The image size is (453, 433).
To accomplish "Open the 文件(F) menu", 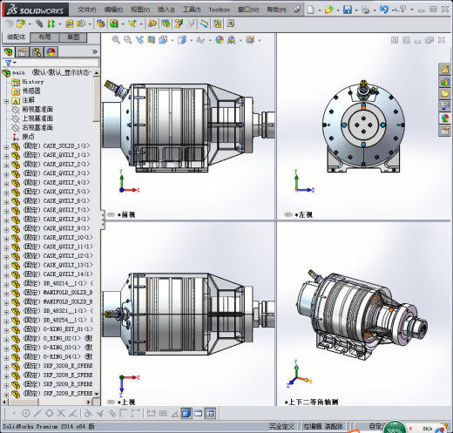I will [x=87, y=10].
